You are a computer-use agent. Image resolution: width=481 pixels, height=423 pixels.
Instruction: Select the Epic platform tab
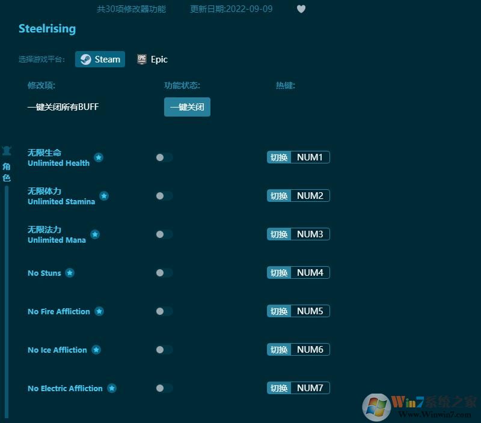coord(152,59)
